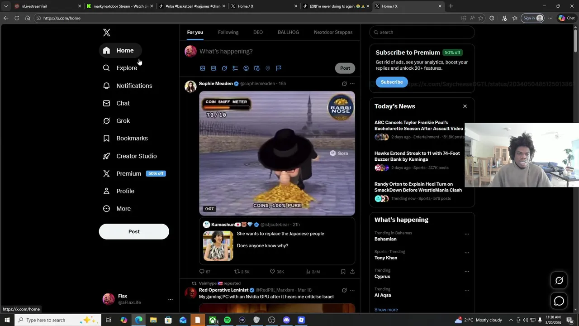Viewport: 579px width, 326px height.
Task: Open more options on Red Operative Leninist post
Action: coord(352,290)
